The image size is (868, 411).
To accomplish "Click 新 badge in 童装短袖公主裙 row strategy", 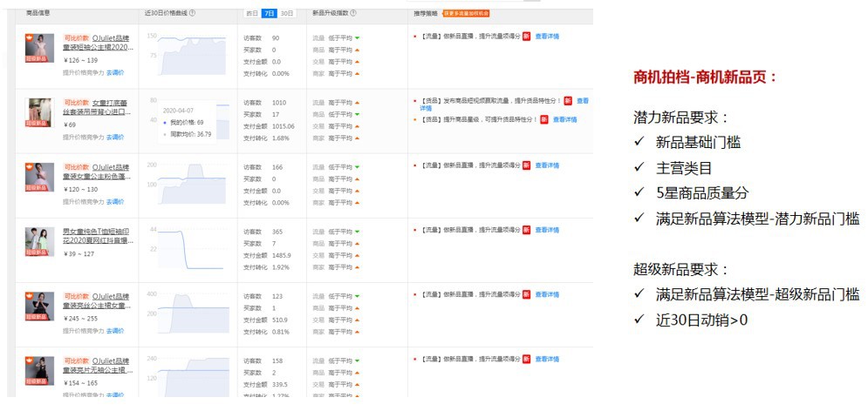I will (x=526, y=37).
